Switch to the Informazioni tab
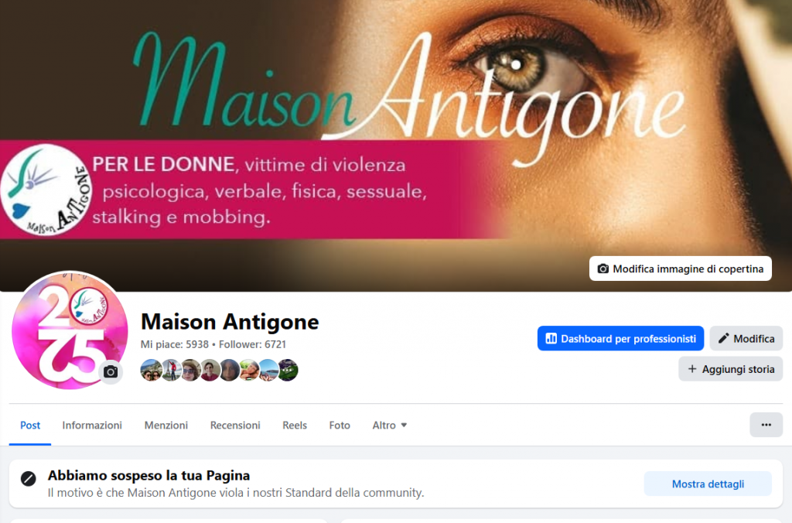Image resolution: width=792 pixels, height=523 pixels. 92,426
